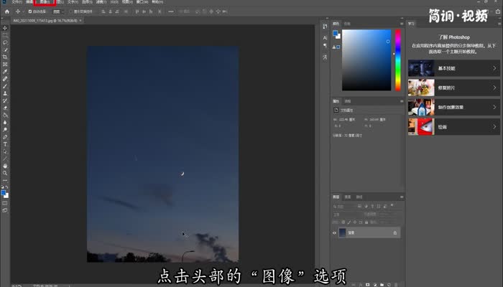Select the Type (T) tool
Screen dimensions: 503x287
coord(5,143)
